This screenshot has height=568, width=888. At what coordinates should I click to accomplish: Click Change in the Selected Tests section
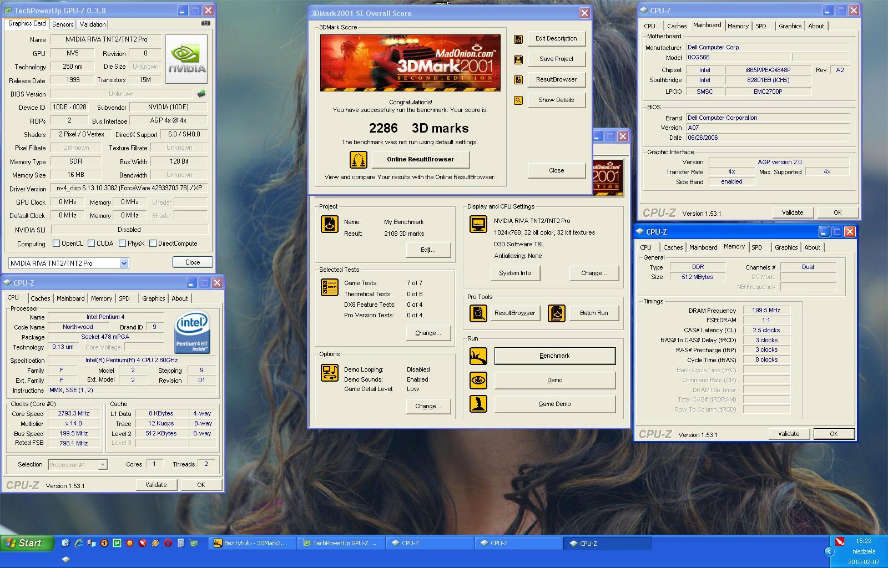click(428, 333)
